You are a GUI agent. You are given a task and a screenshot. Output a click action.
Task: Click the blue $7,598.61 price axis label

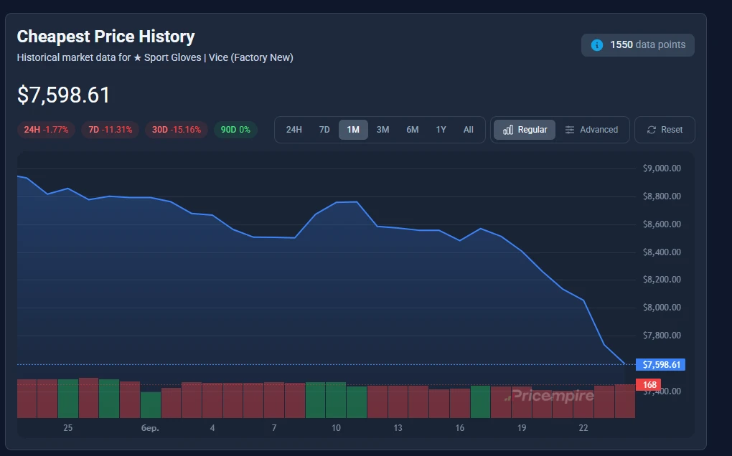click(x=661, y=365)
